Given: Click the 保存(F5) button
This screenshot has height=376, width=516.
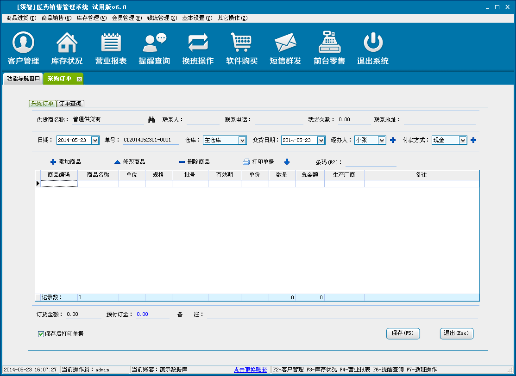Looking at the screenshot, I should [403, 333].
